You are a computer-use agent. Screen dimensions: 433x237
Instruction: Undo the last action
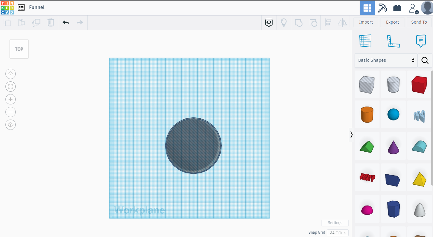click(x=66, y=22)
